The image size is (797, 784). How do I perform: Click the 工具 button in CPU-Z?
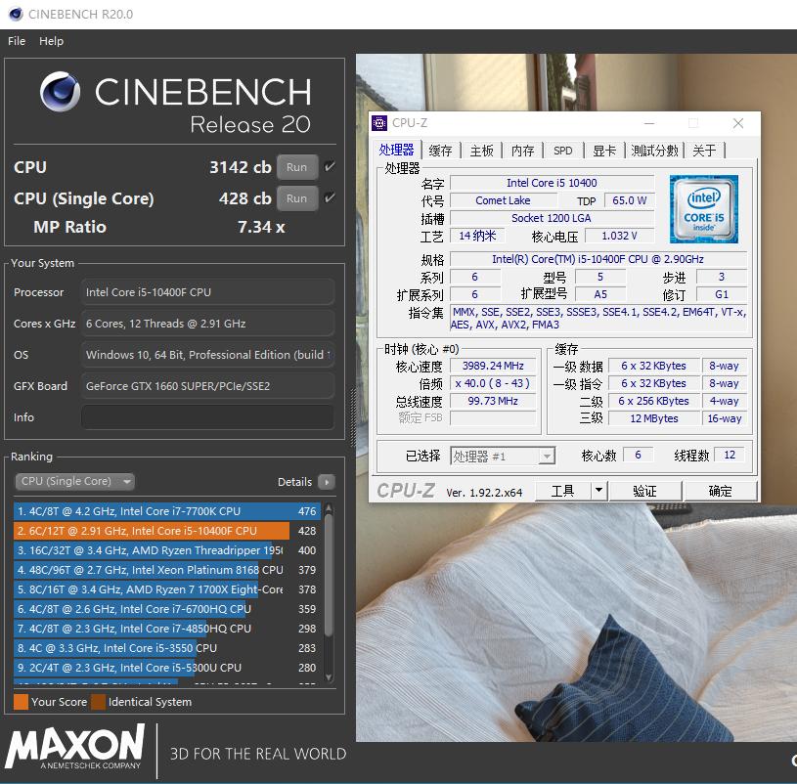[x=563, y=491]
